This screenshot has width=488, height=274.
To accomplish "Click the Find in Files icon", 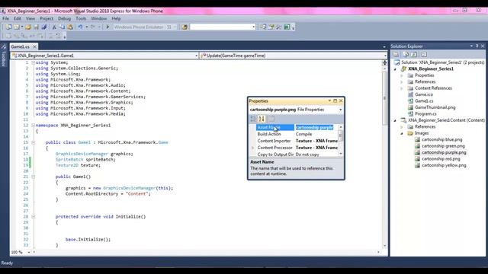I will pos(185,27).
